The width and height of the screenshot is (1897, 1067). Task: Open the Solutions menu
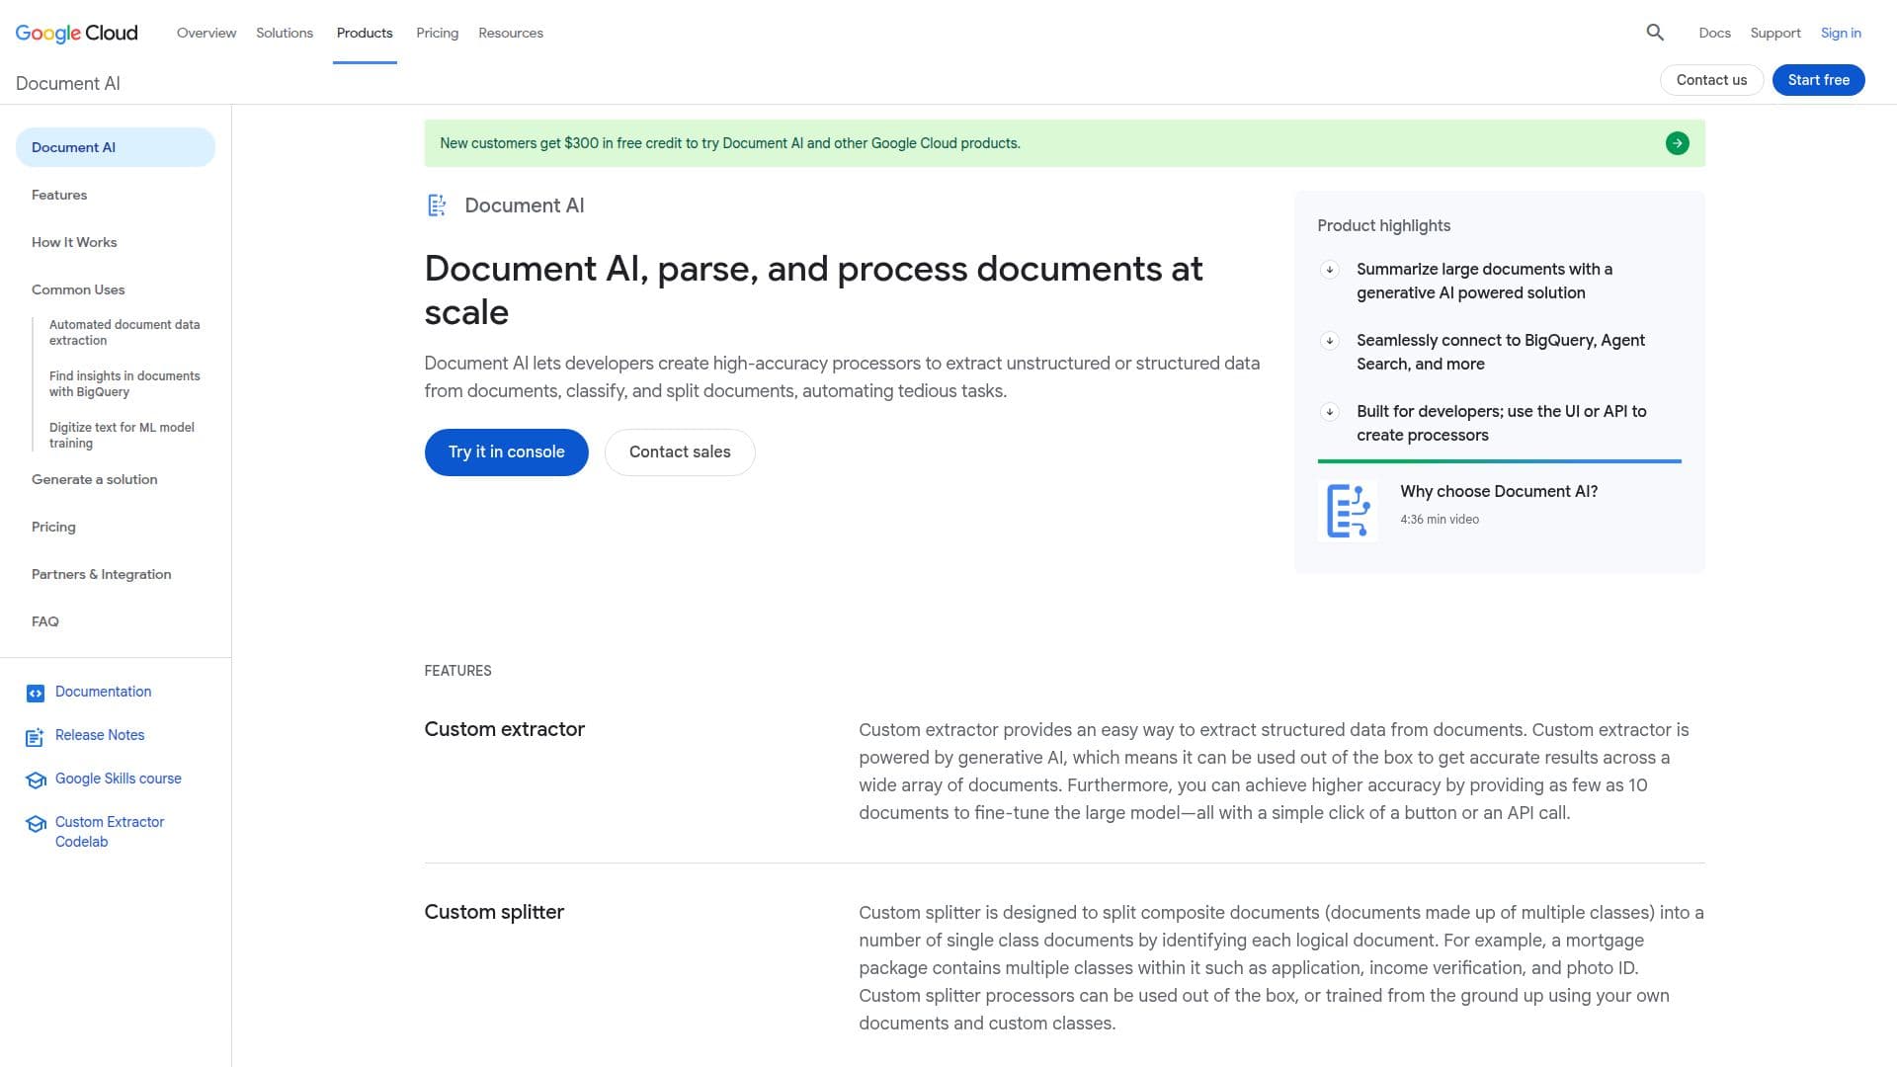(285, 33)
